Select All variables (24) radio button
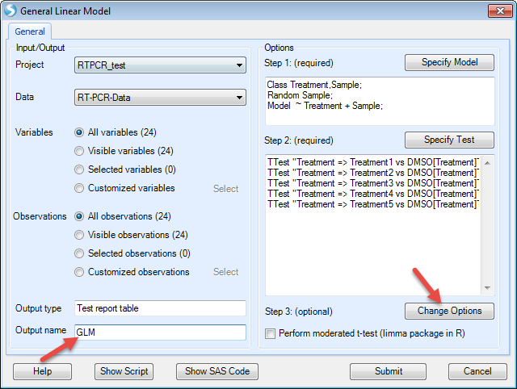Viewport: 517px width, 389px height. (79, 132)
